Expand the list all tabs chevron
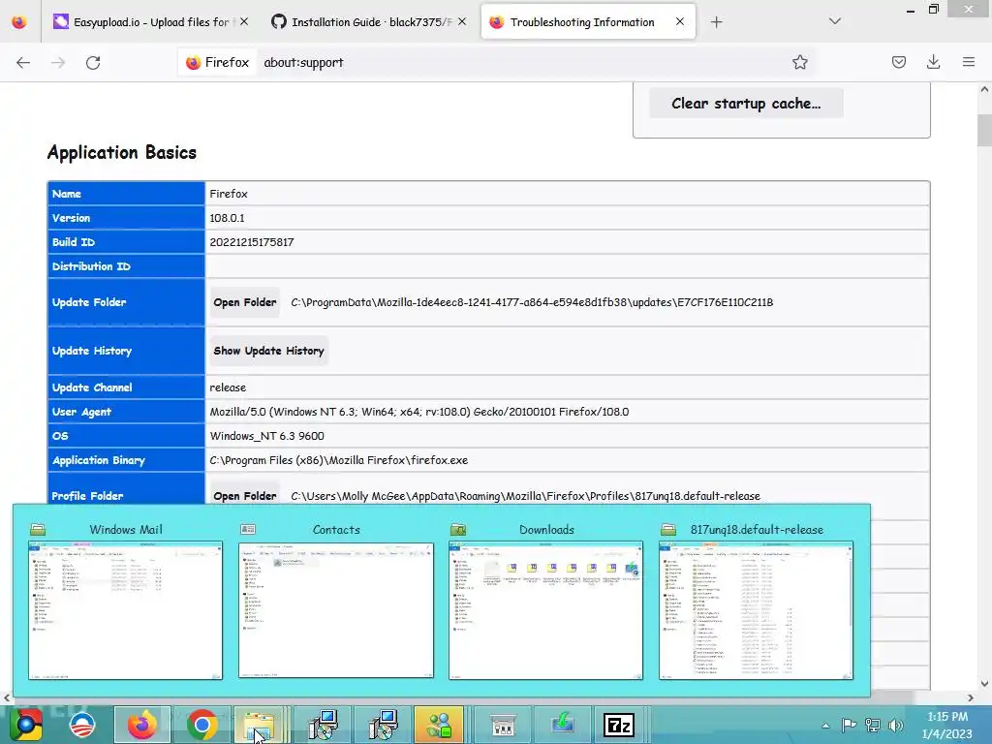The width and height of the screenshot is (992, 744). pos(834,21)
